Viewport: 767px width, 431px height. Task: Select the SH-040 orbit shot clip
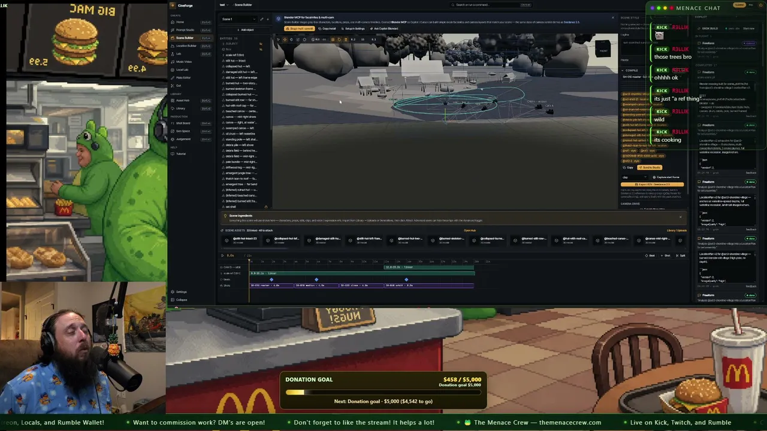click(429, 286)
